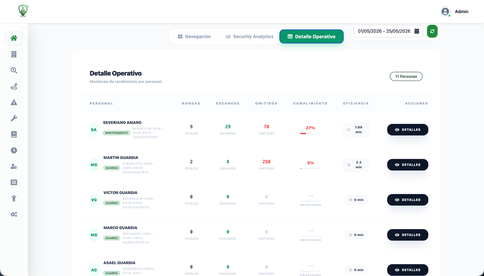The height and width of the screenshot is (276, 484).
Task: Click the Escaneos column header
Action: (228, 103)
